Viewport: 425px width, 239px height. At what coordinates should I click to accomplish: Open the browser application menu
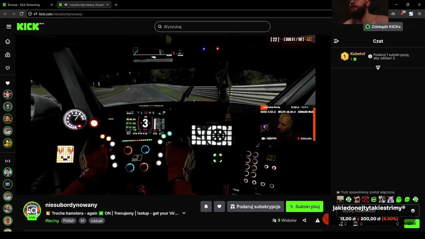[420, 14]
